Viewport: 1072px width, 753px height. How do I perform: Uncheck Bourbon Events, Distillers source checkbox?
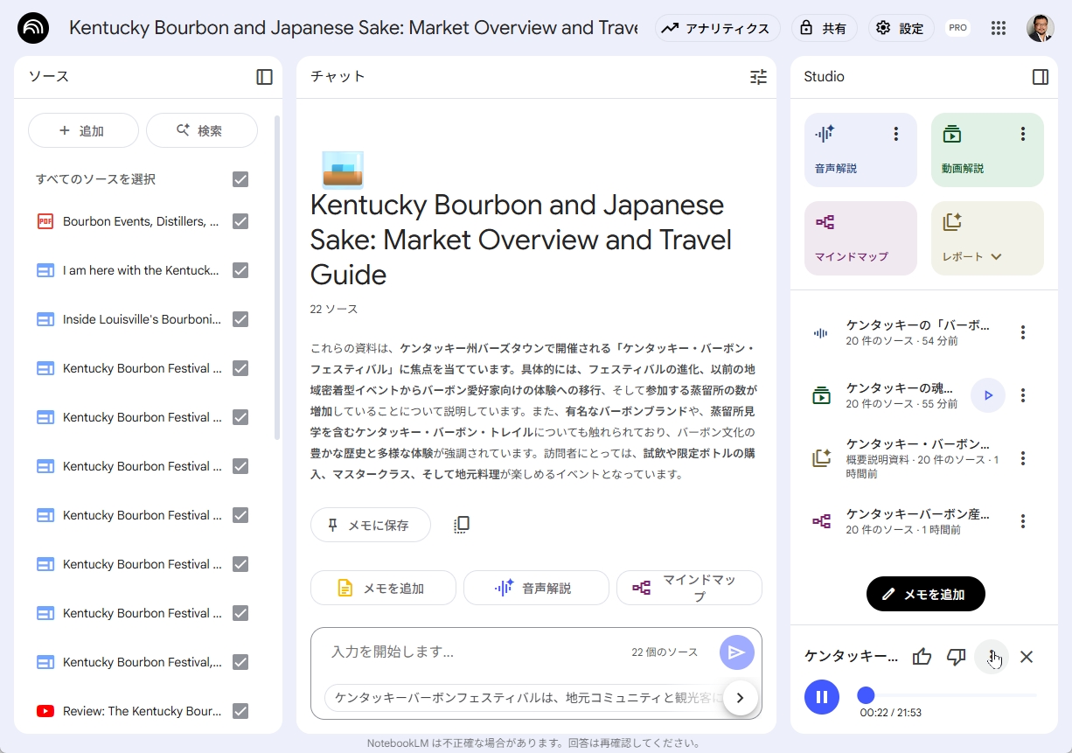pyautogui.click(x=240, y=221)
